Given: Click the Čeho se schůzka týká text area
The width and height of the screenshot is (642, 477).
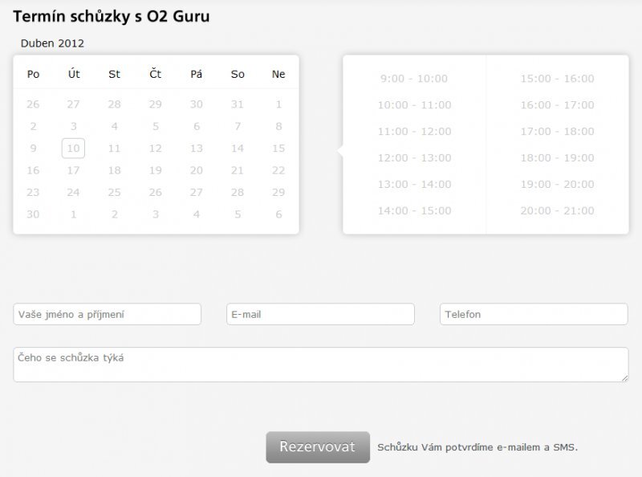Looking at the screenshot, I should [320, 365].
